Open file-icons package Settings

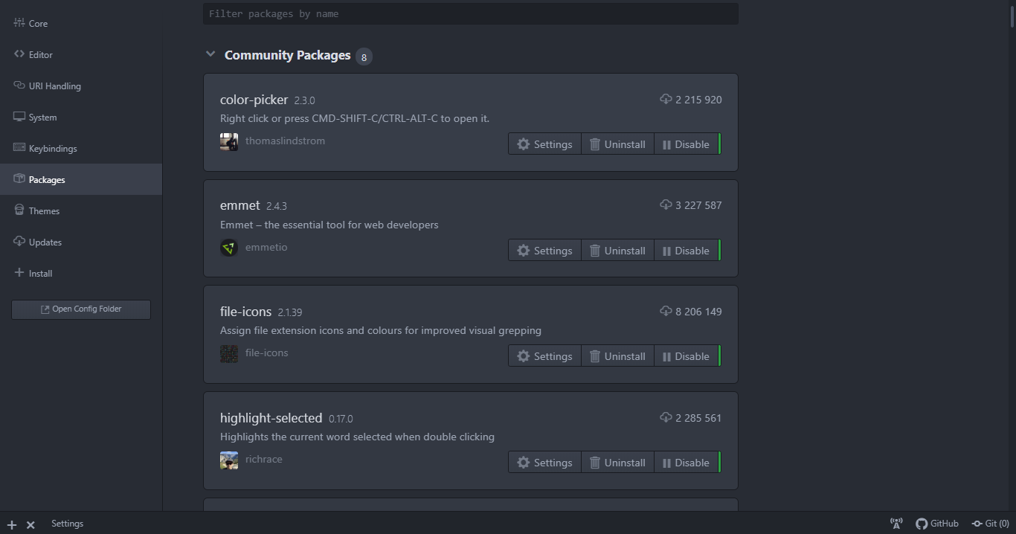coord(544,356)
